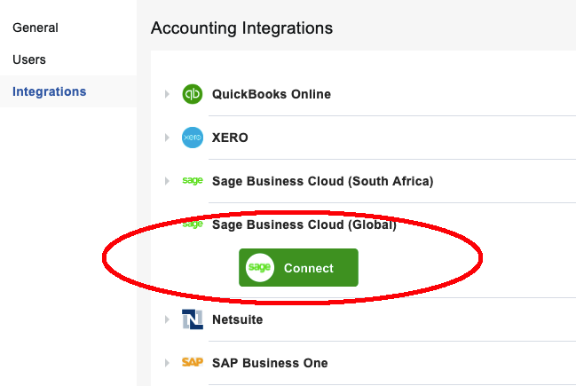Viewport: 576px width, 386px height.
Task: Select Integrations in the sidebar
Action: point(49,91)
